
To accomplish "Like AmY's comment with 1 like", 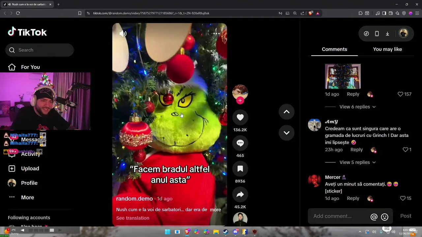I will 406,150.
